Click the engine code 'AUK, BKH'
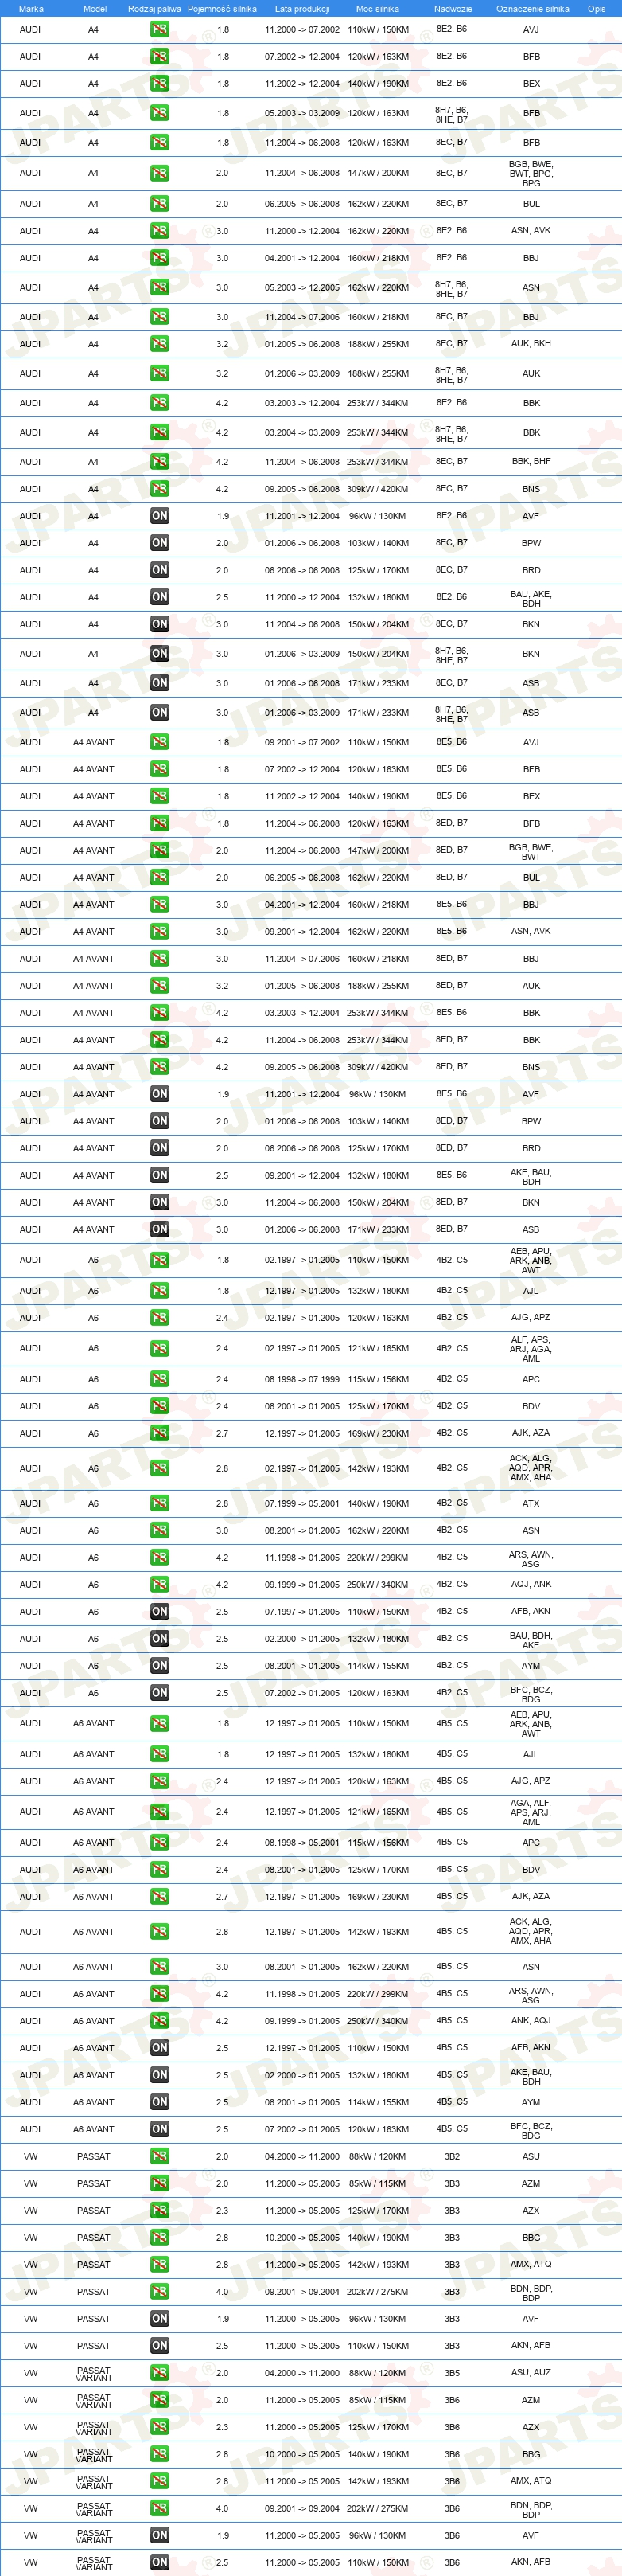Viewport: 622px width, 2576px height. click(531, 344)
